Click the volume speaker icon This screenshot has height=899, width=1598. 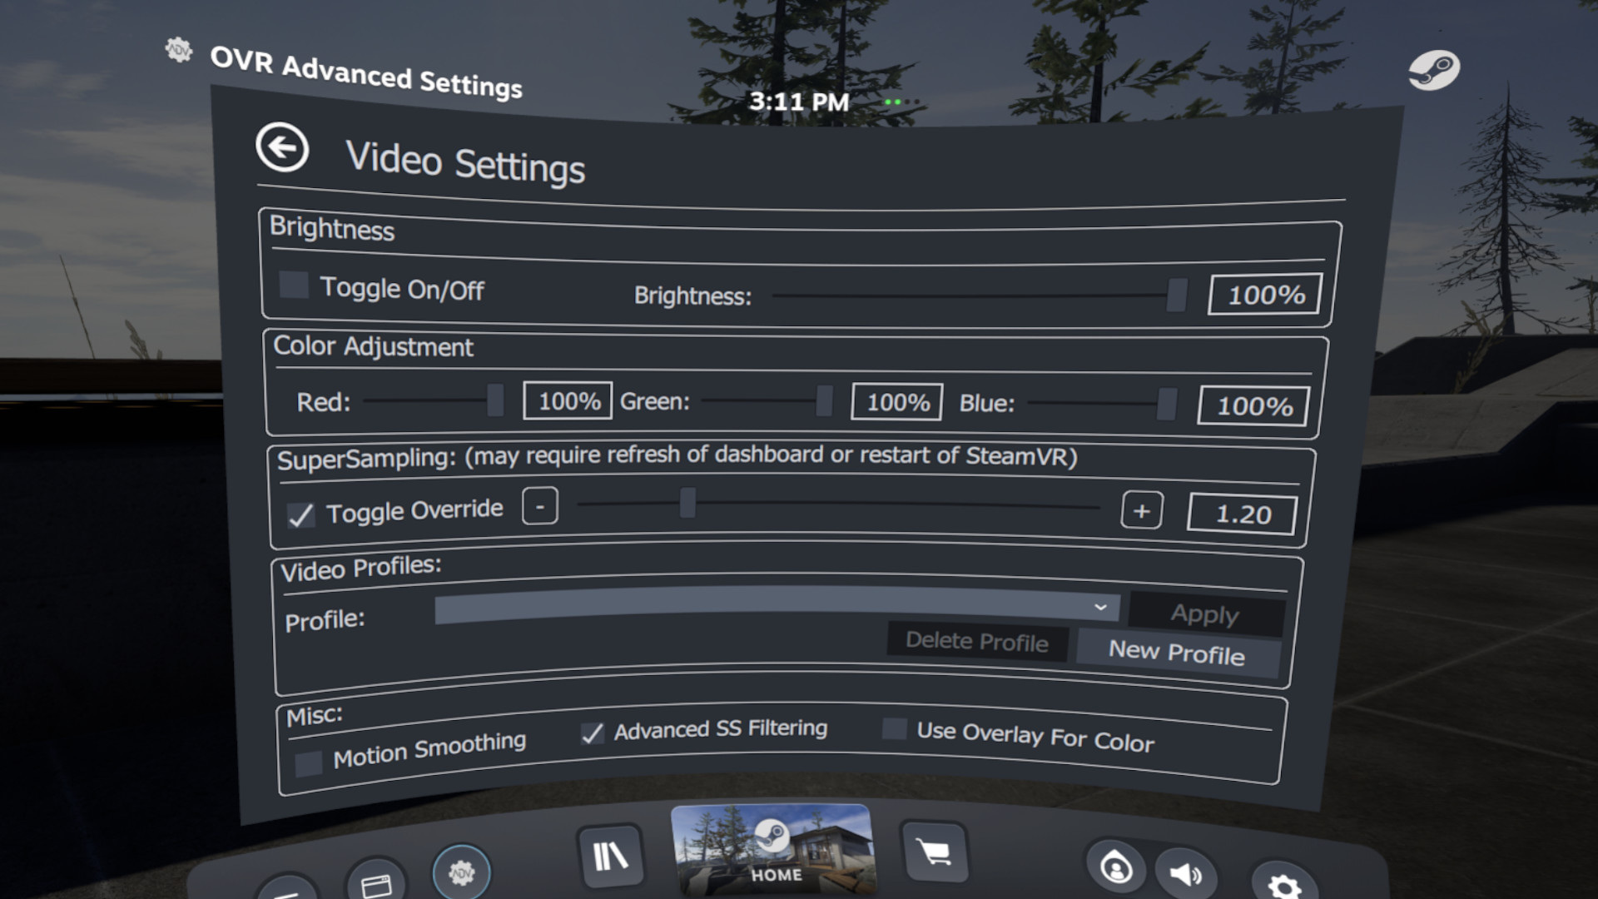(x=1185, y=871)
